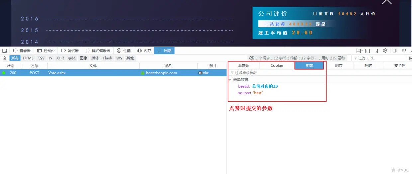
Task: Open the 参数 (Params) details tab
Action: coord(309,65)
